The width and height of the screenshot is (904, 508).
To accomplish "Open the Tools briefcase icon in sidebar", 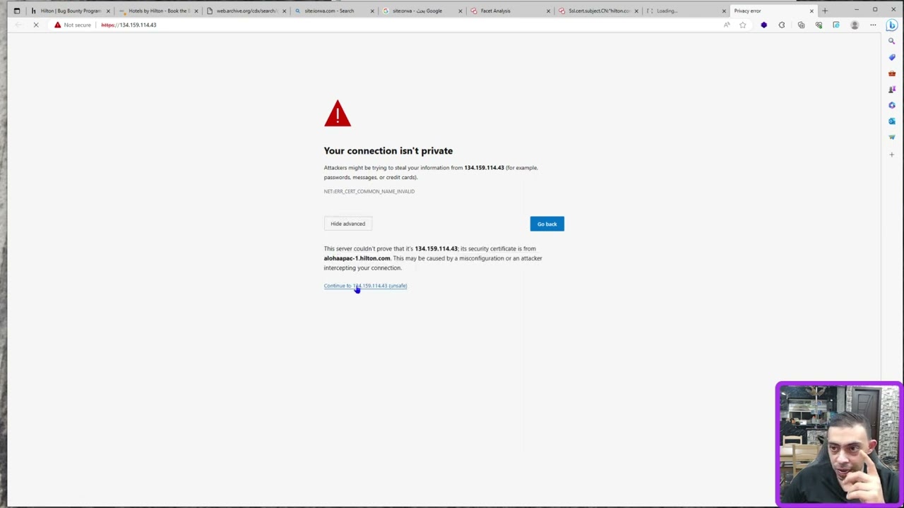I will pos(892,73).
